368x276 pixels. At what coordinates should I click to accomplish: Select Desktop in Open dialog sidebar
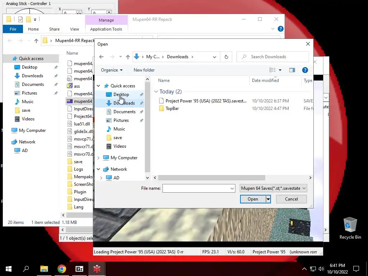(121, 95)
